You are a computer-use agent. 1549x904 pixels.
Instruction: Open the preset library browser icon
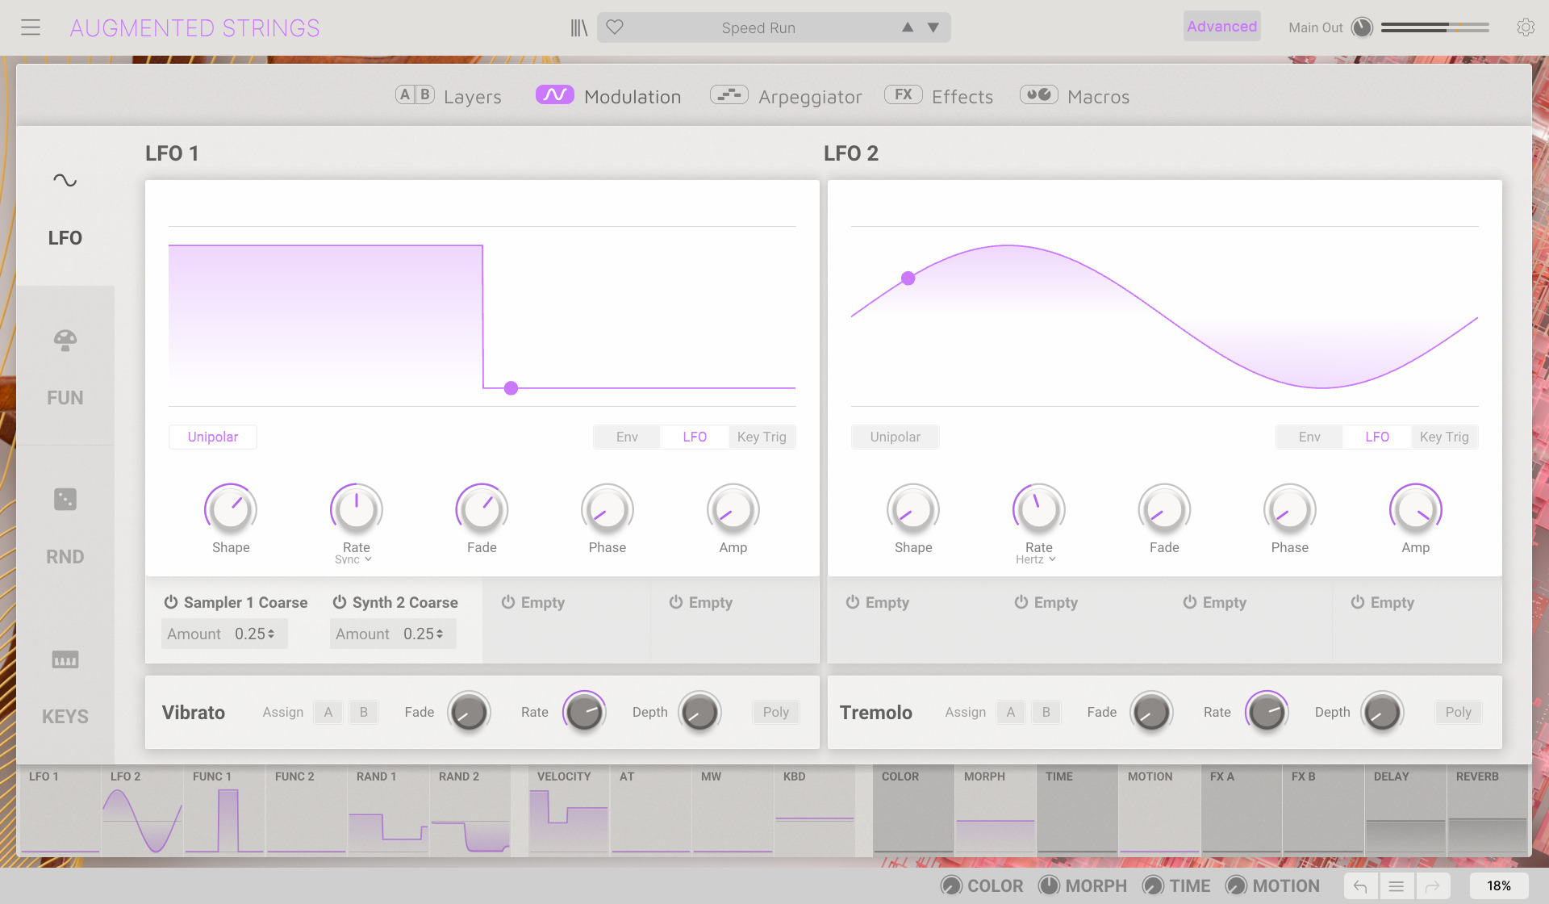578,27
